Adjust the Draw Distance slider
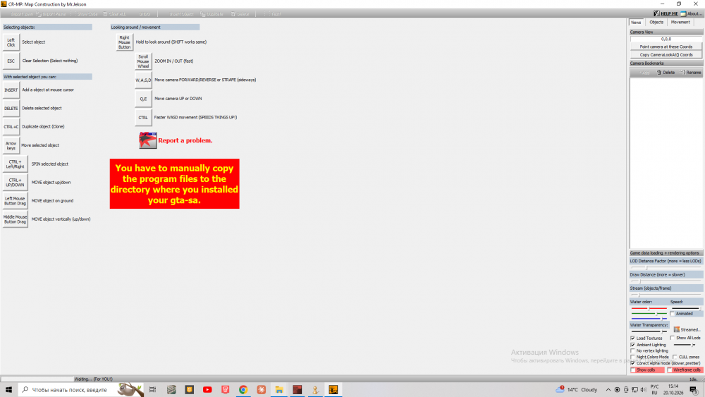 point(666,281)
